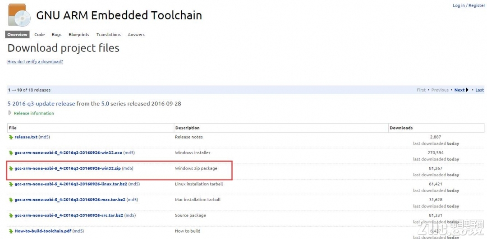This screenshot has height=239, width=487.
Task: Click the 270,594 download count
Action: [x=436, y=153]
